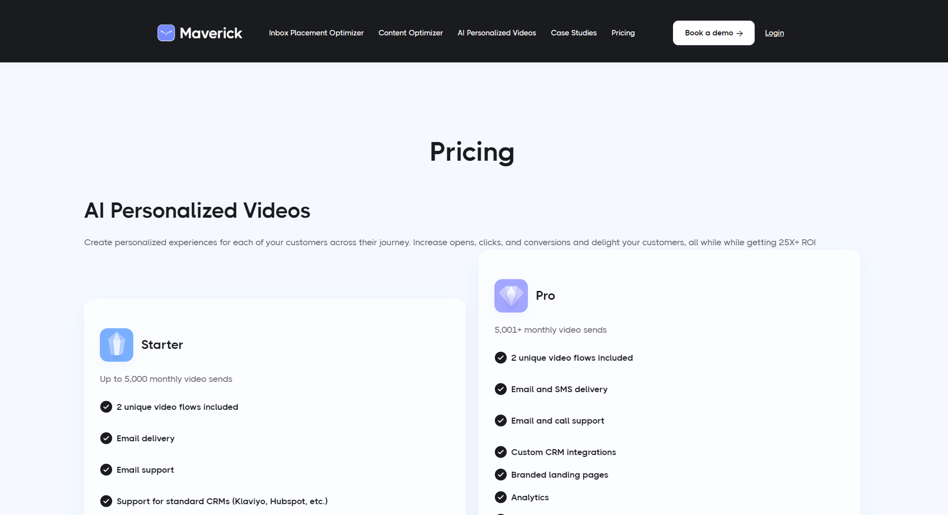This screenshot has height=515, width=948.
Task: Click checkmark icon next to Email support
Action: (x=106, y=470)
